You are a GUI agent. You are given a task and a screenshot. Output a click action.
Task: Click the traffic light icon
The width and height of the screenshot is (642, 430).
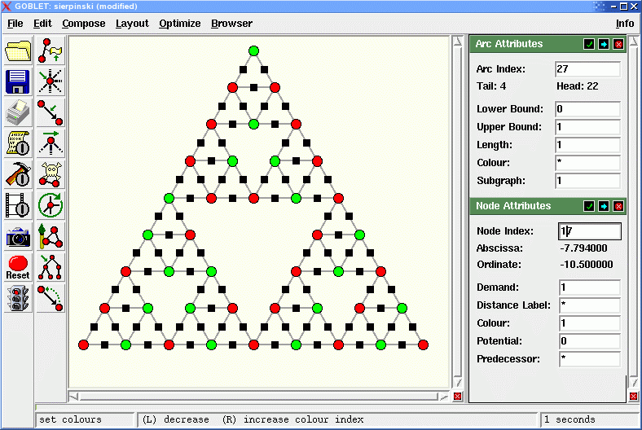pos(18,299)
